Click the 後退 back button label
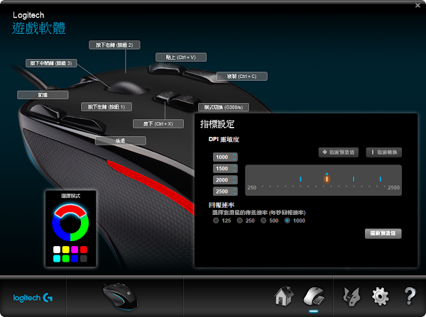The width and height of the screenshot is (426, 317). [121, 140]
